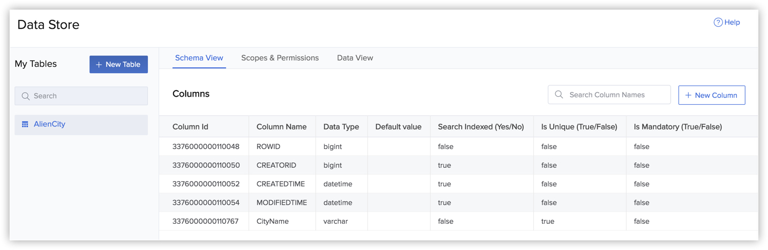Add a column using New Column button

[x=711, y=95]
